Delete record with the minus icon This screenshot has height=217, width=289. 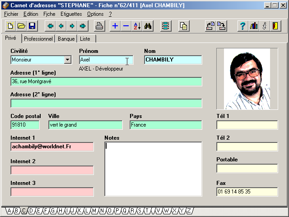(126, 26)
